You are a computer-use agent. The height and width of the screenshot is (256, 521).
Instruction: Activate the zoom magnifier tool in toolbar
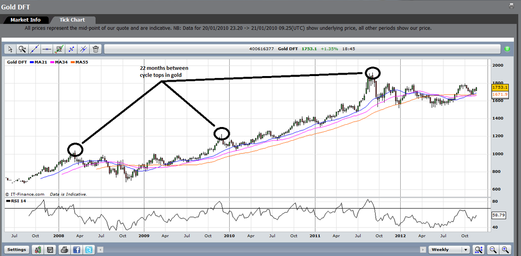pos(22,49)
